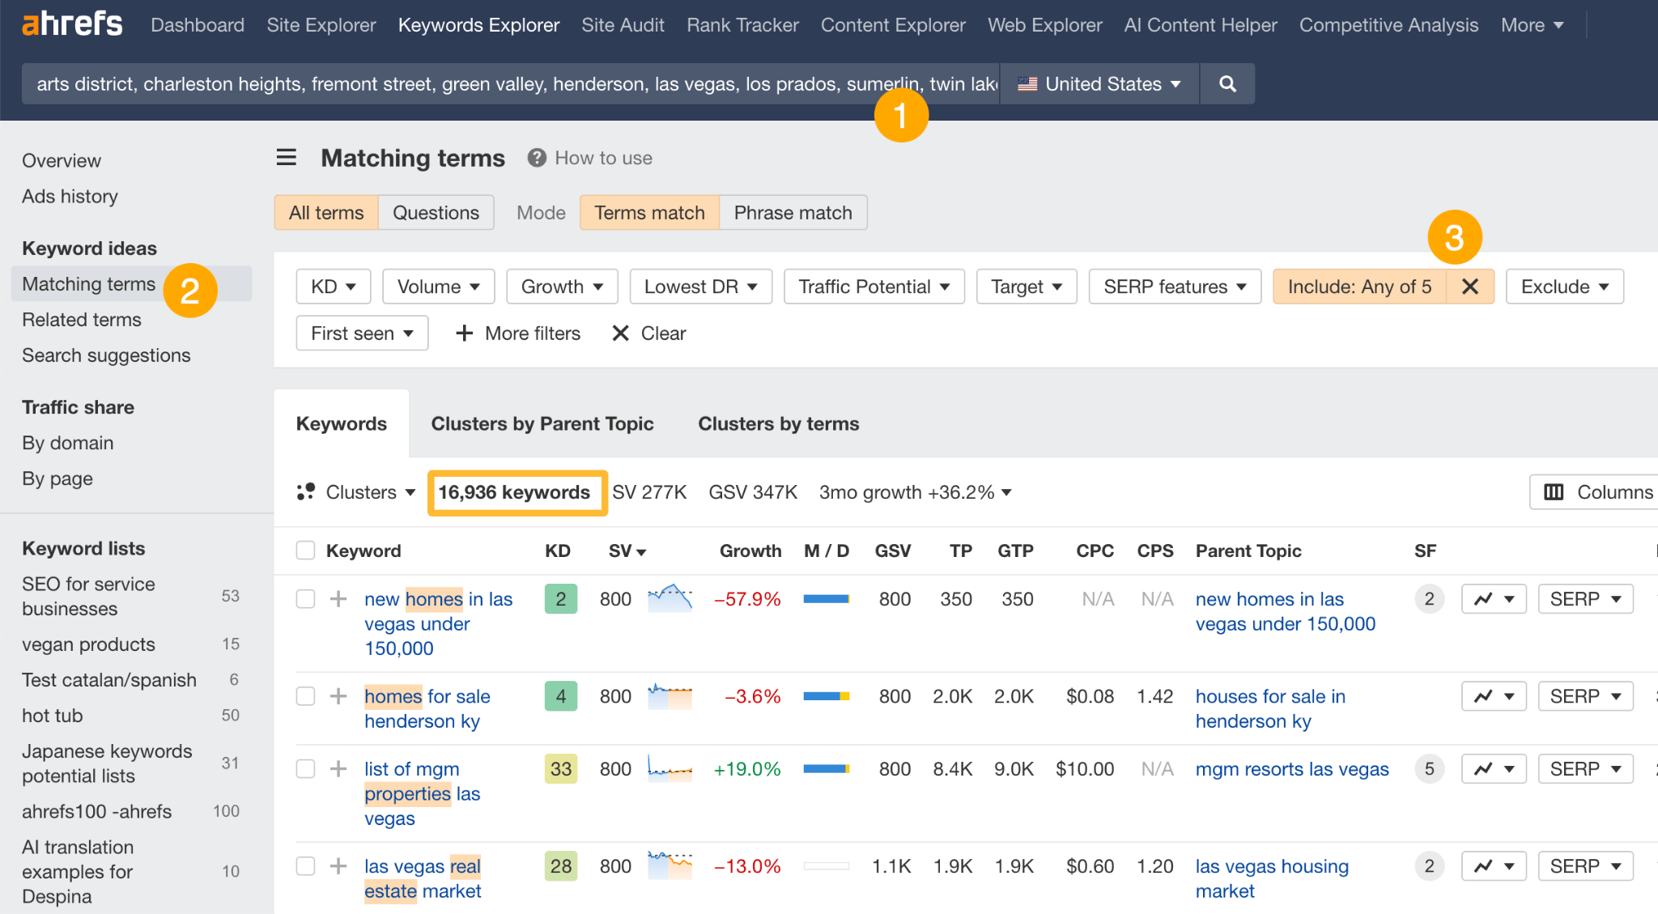Toggle the Terms match filter
The height and width of the screenshot is (914, 1658).
click(649, 211)
